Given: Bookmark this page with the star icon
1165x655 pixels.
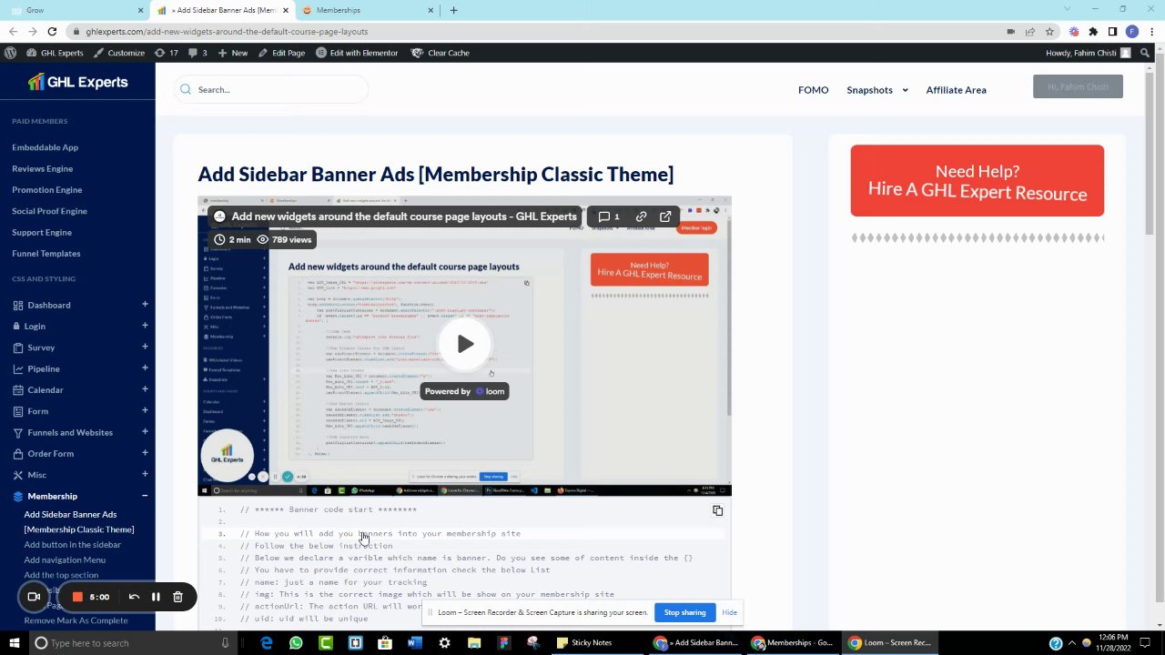Looking at the screenshot, I should 1049,32.
